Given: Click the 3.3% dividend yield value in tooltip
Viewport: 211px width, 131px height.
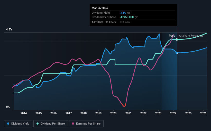Looking at the screenshot, I should click(x=123, y=13).
